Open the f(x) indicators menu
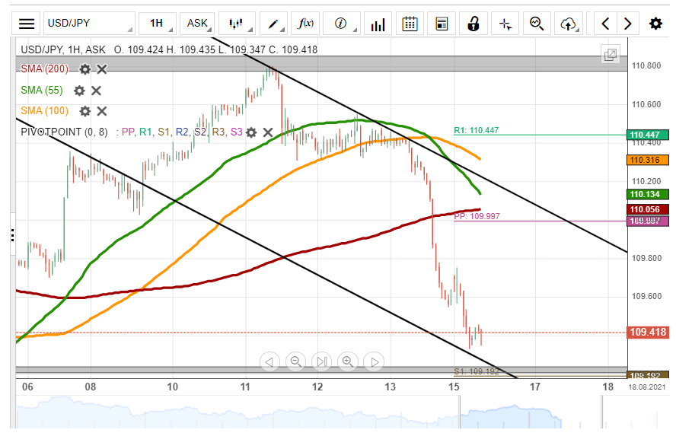 pyautogui.click(x=306, y=24)
